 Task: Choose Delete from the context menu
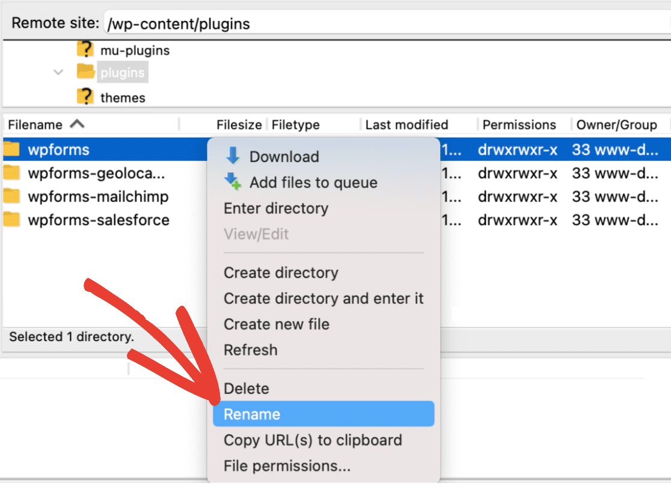246,389
